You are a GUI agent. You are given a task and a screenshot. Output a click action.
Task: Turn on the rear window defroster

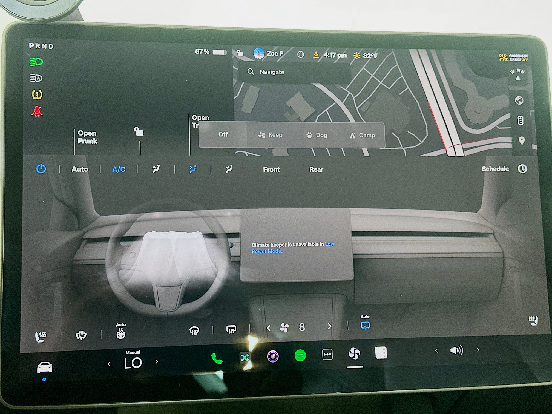click(x=231, y=330)
